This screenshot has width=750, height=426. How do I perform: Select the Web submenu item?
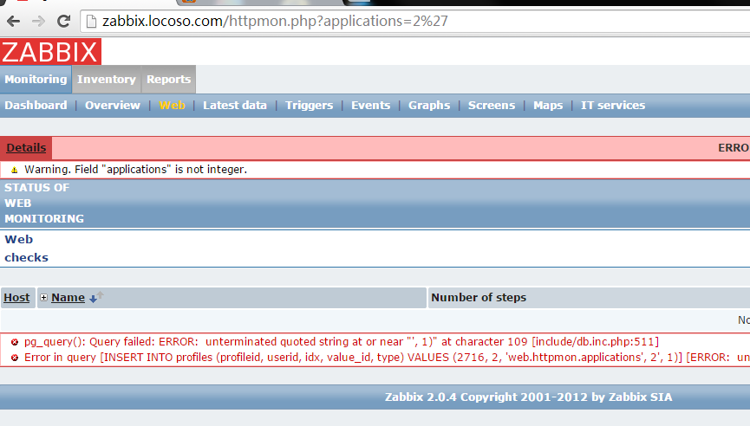(173, 105)
